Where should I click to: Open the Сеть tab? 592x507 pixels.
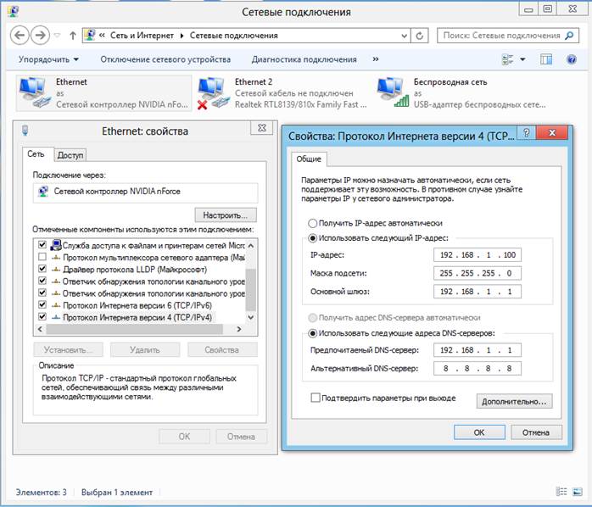tap(36, 154)
